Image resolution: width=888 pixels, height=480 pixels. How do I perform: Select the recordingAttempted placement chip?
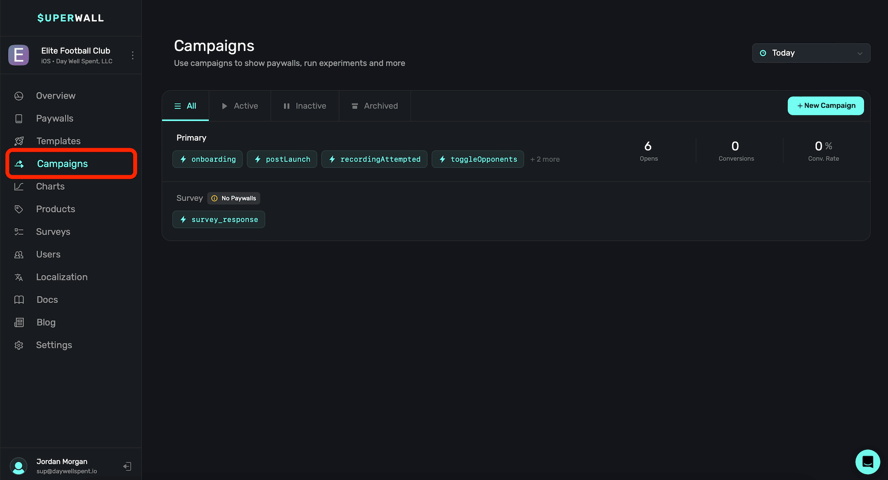(x=374, y=159)
